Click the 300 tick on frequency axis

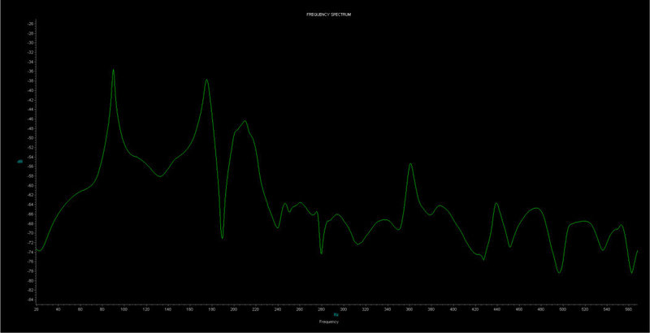pyautogui.click(x=344, y=309)
